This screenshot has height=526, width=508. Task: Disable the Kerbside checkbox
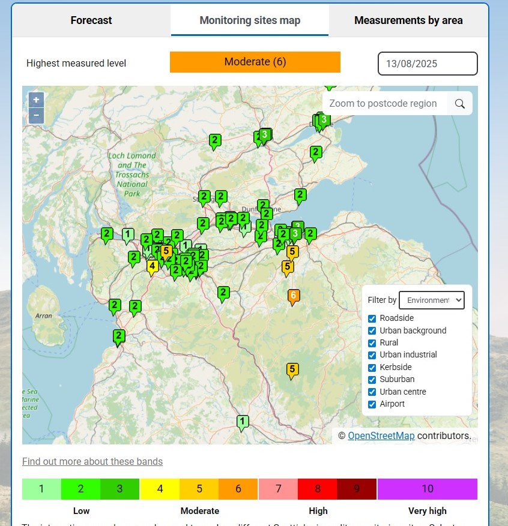[x=372, y=367]
